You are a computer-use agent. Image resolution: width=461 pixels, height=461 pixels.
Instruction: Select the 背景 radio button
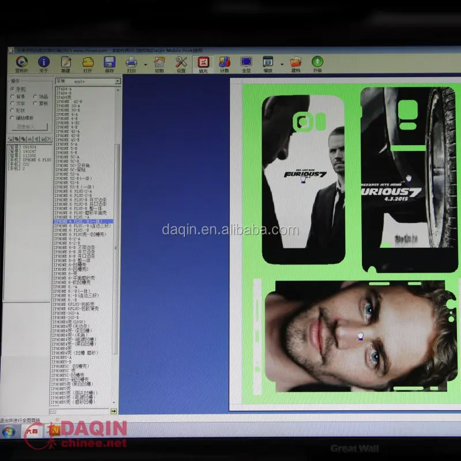click(13, 96)
